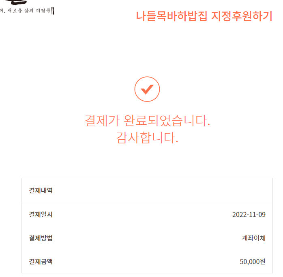Image resolution: width=283 pixels, height=277 pixels.
Task: Click the '원' currency character after 50,000
Action: (x=262, y=262)
